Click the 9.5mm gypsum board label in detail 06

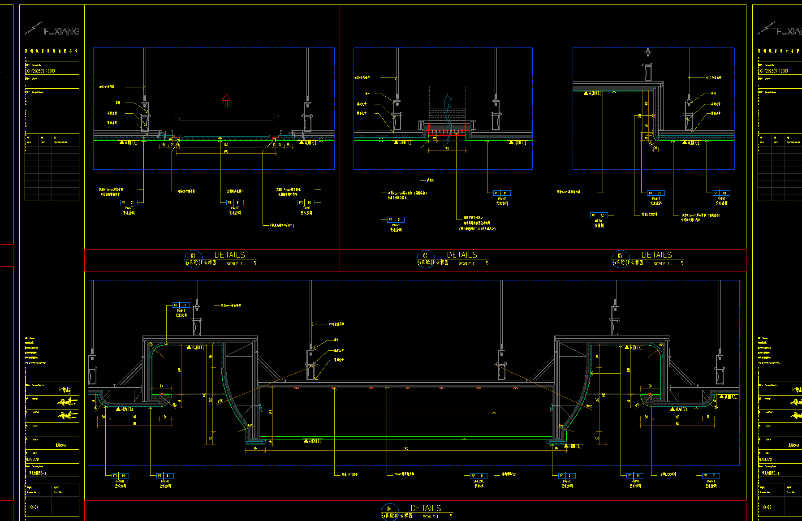pyautogui.click(x=231, y=306)
